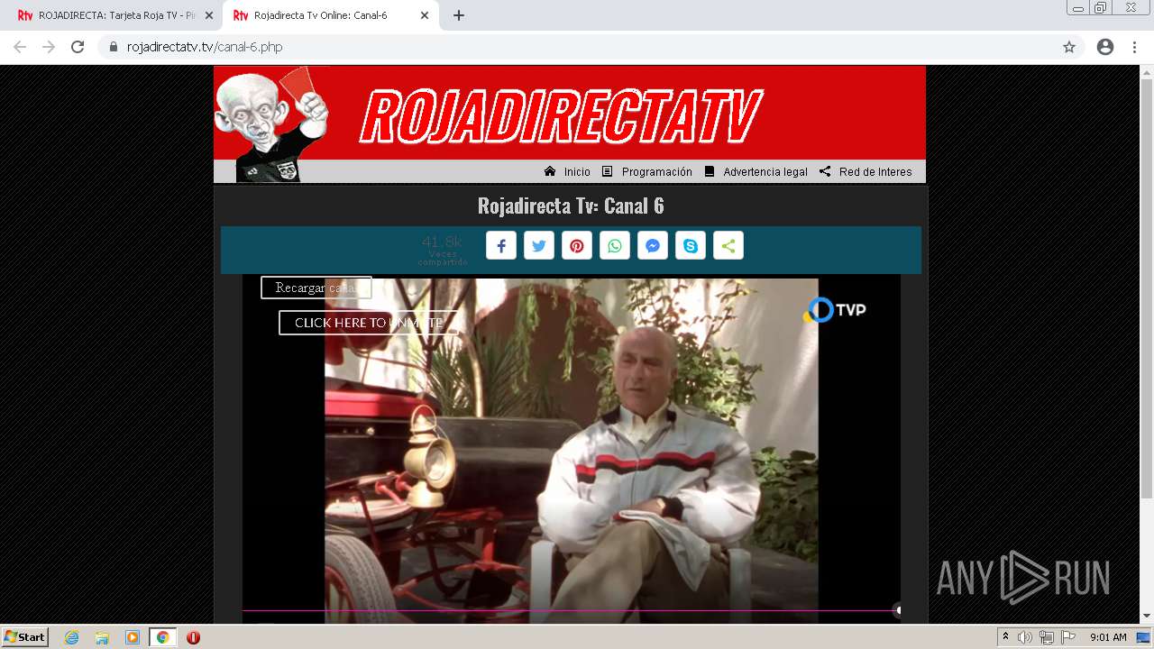
Task: Click the site lock security icon
Action: click(x=113, y=47)
